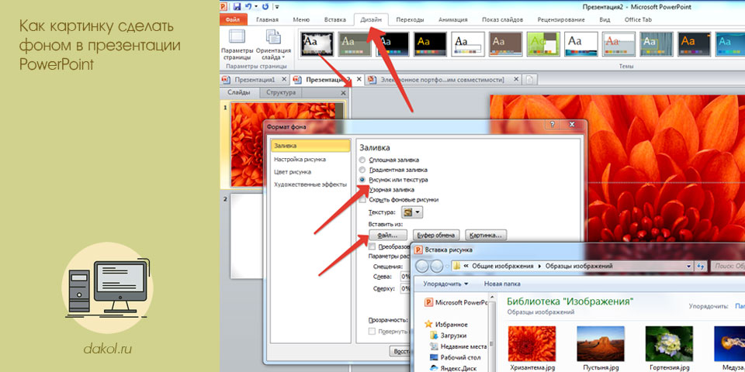Open the Упорядочить dropdown menu
745x372 pixels.
(x=445, y=284)
